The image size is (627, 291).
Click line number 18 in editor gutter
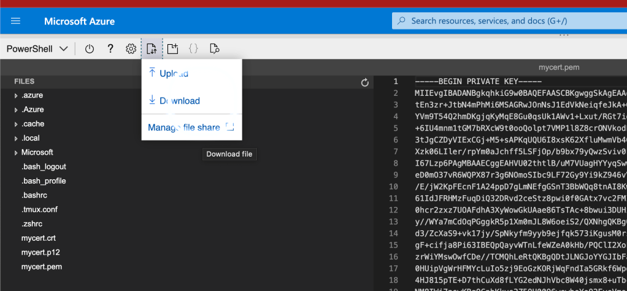click(393, 279)
